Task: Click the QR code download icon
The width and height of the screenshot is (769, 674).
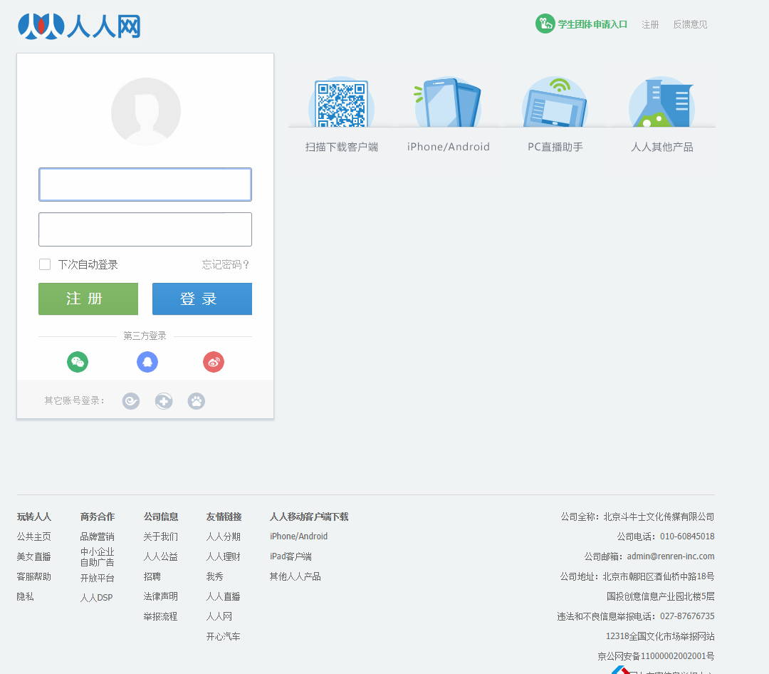Action: point(341,104)
